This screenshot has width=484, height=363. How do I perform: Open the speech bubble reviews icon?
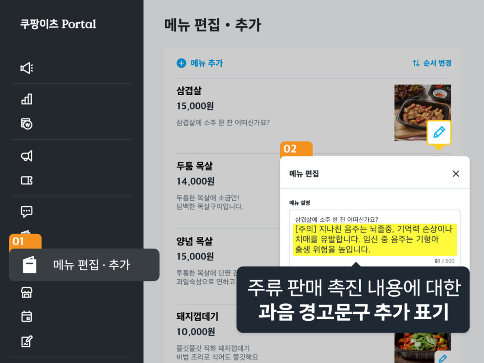click(x=27, y=211)
